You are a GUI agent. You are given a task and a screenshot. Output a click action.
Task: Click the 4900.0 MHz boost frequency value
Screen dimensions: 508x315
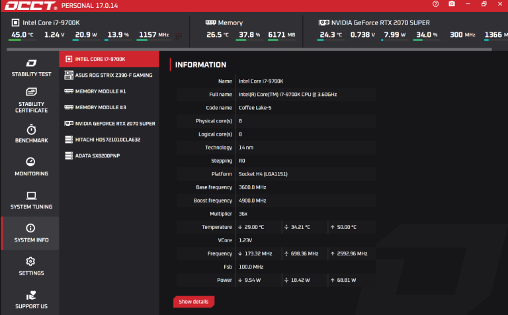(x=253, y=201)
